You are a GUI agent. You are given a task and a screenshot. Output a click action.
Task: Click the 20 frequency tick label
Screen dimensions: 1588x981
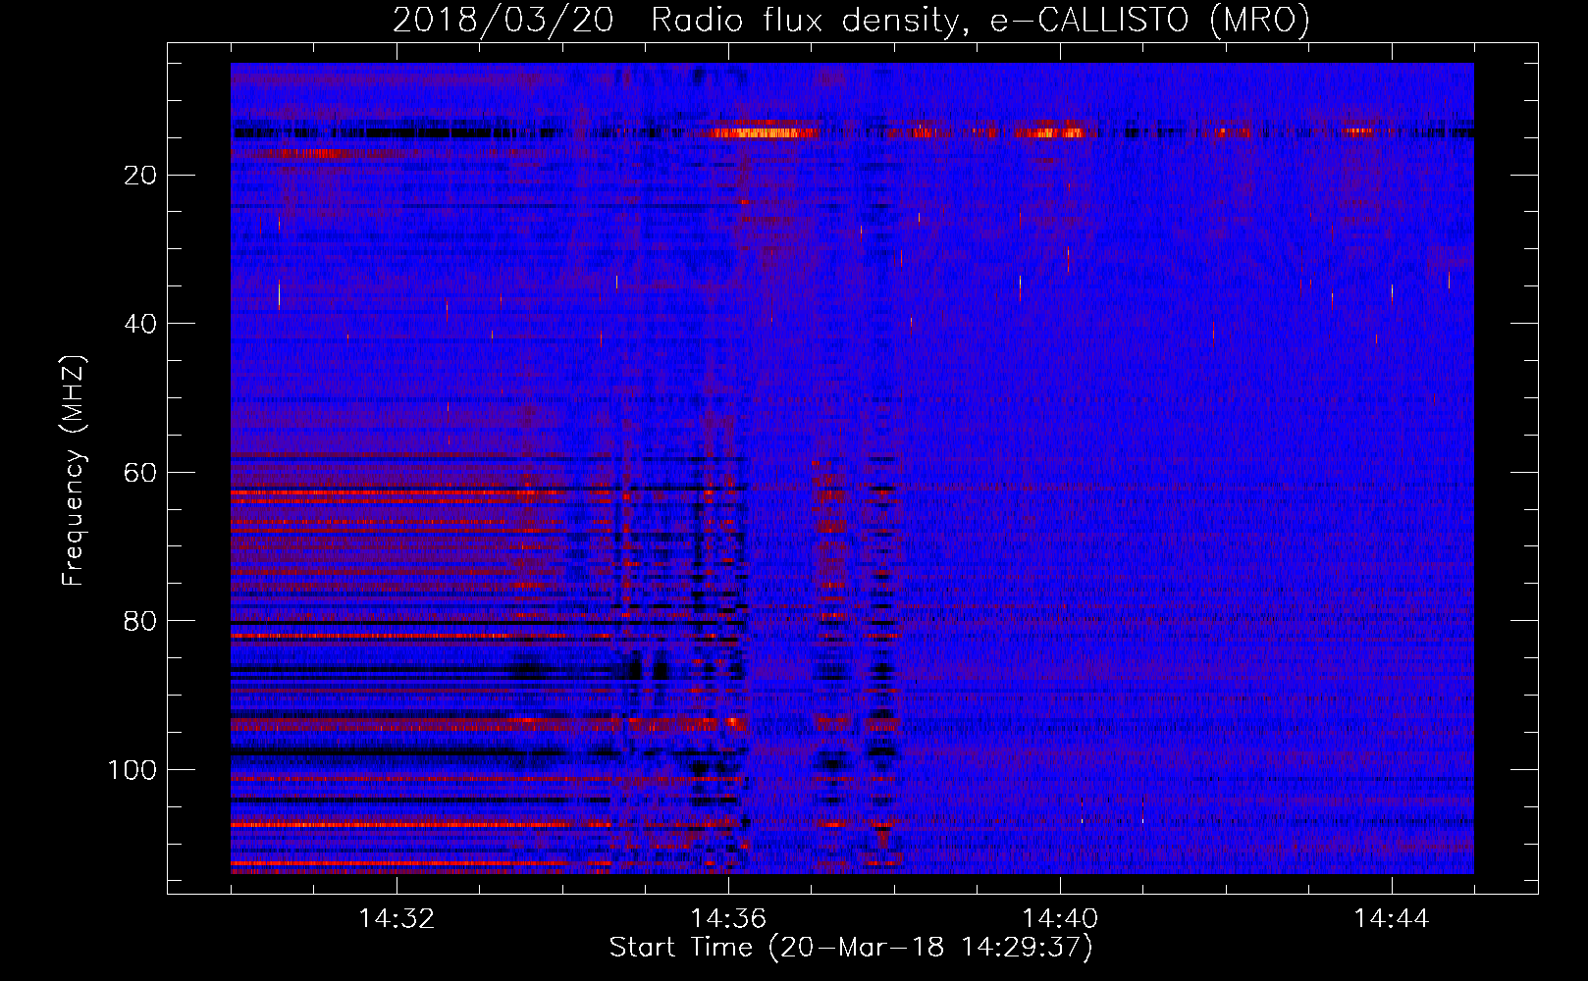point(141,176)
